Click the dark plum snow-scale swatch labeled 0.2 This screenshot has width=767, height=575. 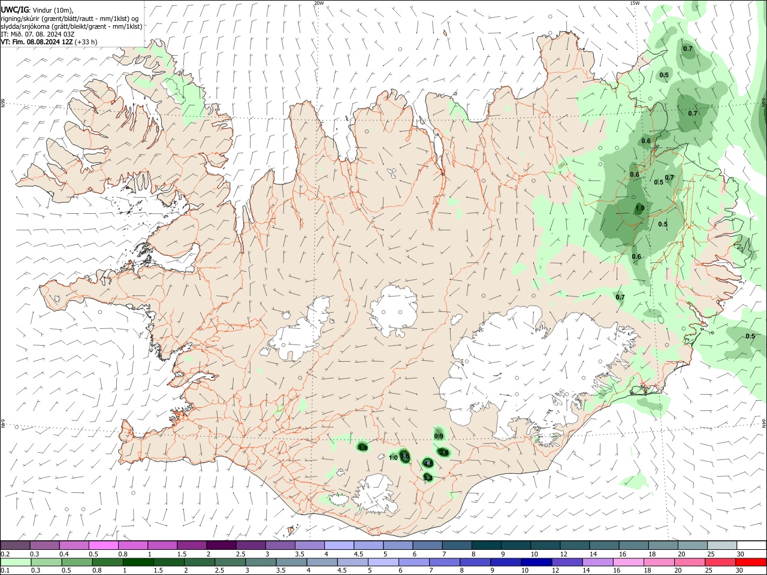coord(15,545)
